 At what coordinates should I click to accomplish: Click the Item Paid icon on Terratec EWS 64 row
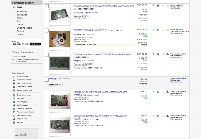(153, 30)
